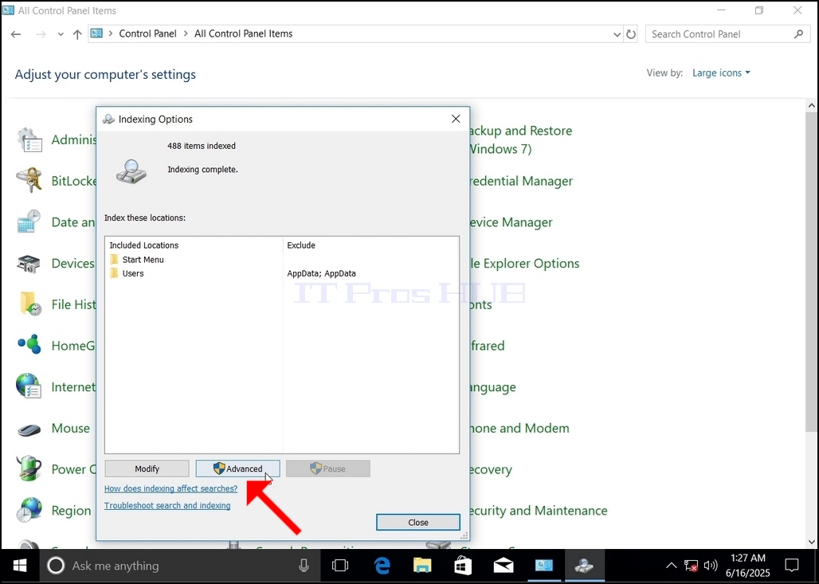Open the Internet Options icon
Viewport: 819px width, 584px height.
29,386
